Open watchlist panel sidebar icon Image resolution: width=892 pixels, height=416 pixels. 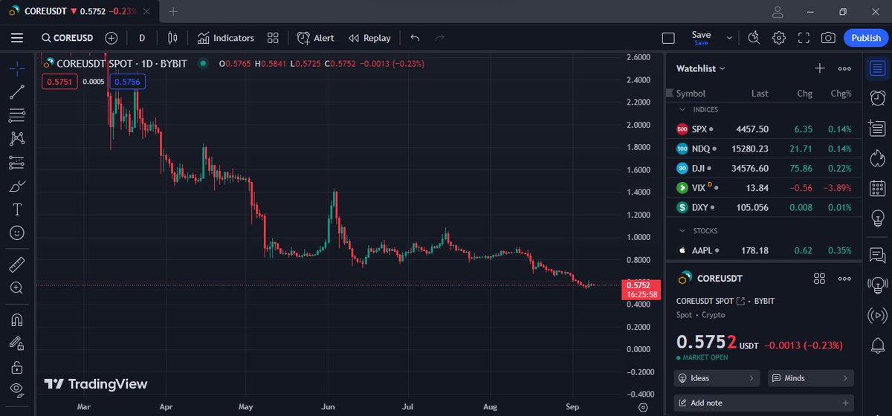(877, 69)
